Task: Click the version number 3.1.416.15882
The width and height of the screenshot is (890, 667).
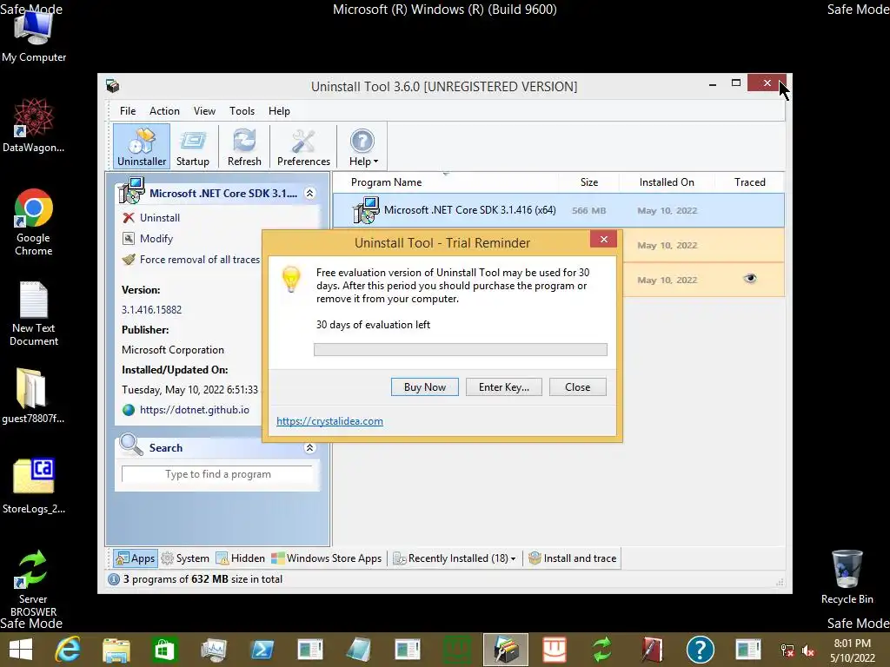Action: coord(151,310)
